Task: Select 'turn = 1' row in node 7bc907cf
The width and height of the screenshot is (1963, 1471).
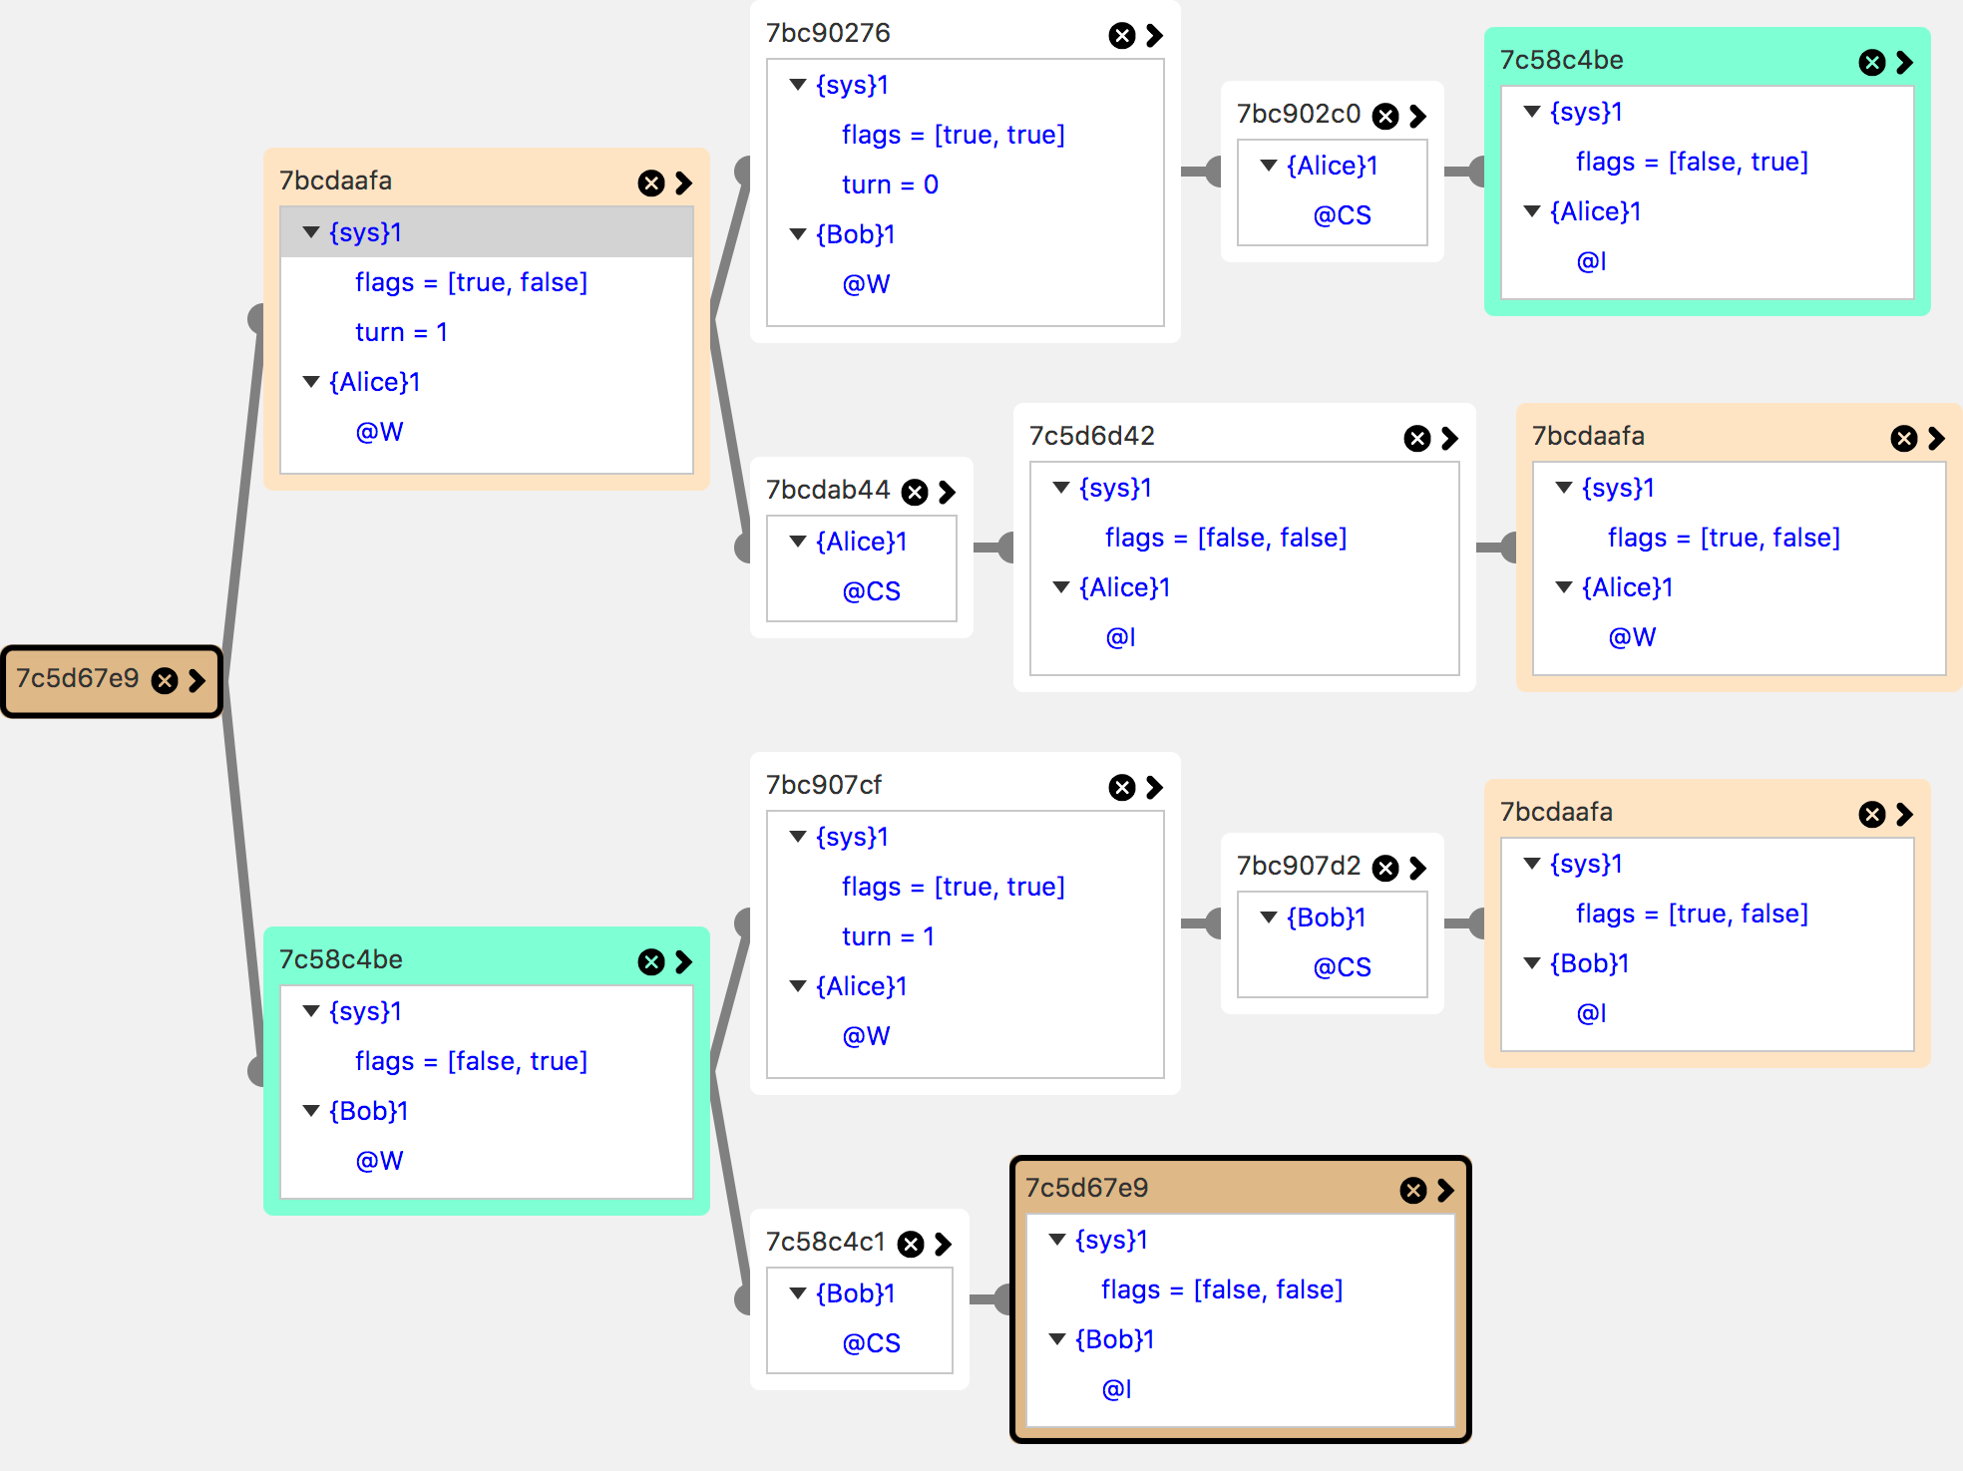Action: [966, 936]
